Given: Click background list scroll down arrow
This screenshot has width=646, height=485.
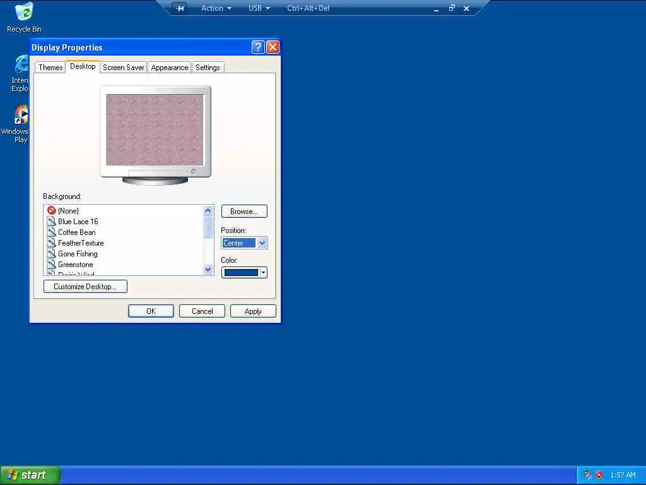Looking at the screenshot, I should pyautogui.click(x=208, y=270).
